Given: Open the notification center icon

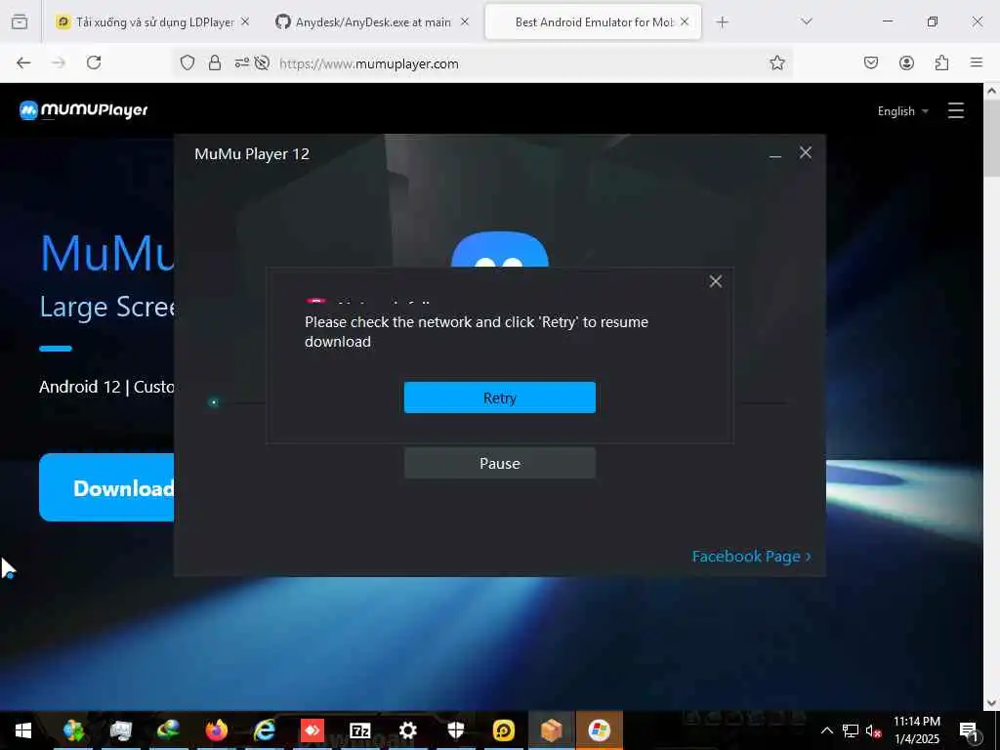Looking at the screenshot, I should (x=969, y=731).
